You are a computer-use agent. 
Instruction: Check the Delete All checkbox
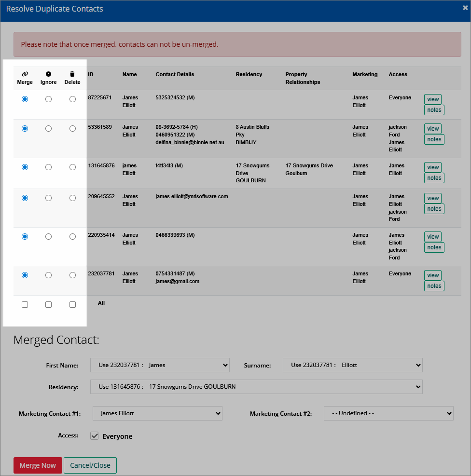(72, 304)
